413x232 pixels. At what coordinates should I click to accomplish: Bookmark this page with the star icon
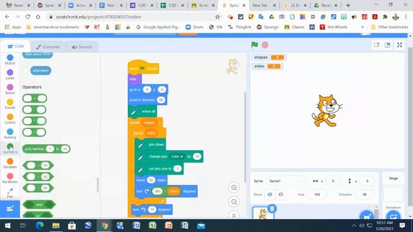pos(217,17)
